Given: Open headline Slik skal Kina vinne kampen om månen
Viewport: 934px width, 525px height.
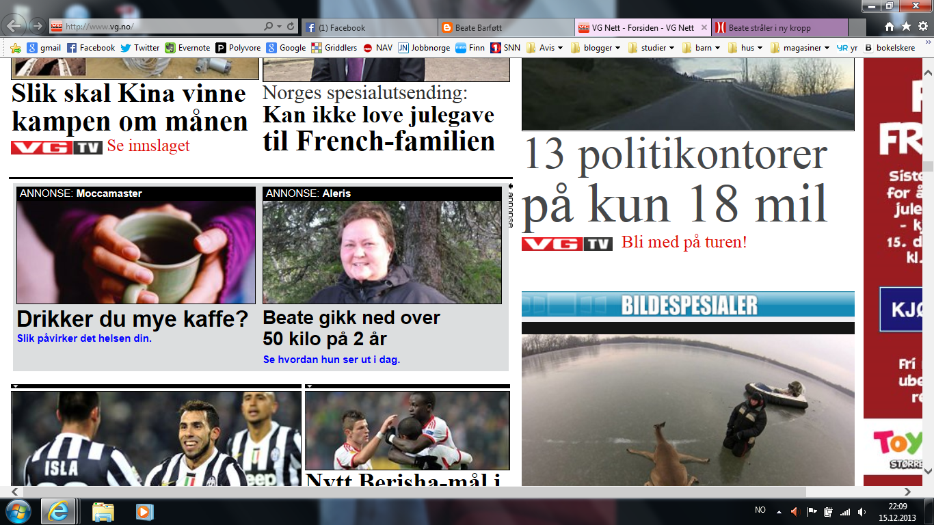Looking at the screenshot, I should click(130, 107).
